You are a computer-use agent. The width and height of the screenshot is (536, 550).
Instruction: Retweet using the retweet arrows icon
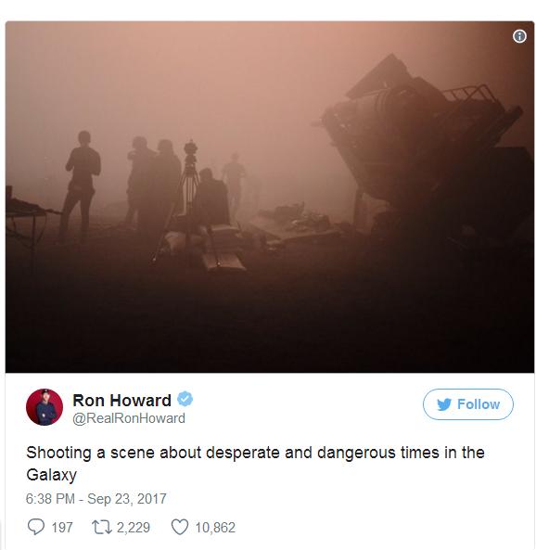(x=102, y=527)
